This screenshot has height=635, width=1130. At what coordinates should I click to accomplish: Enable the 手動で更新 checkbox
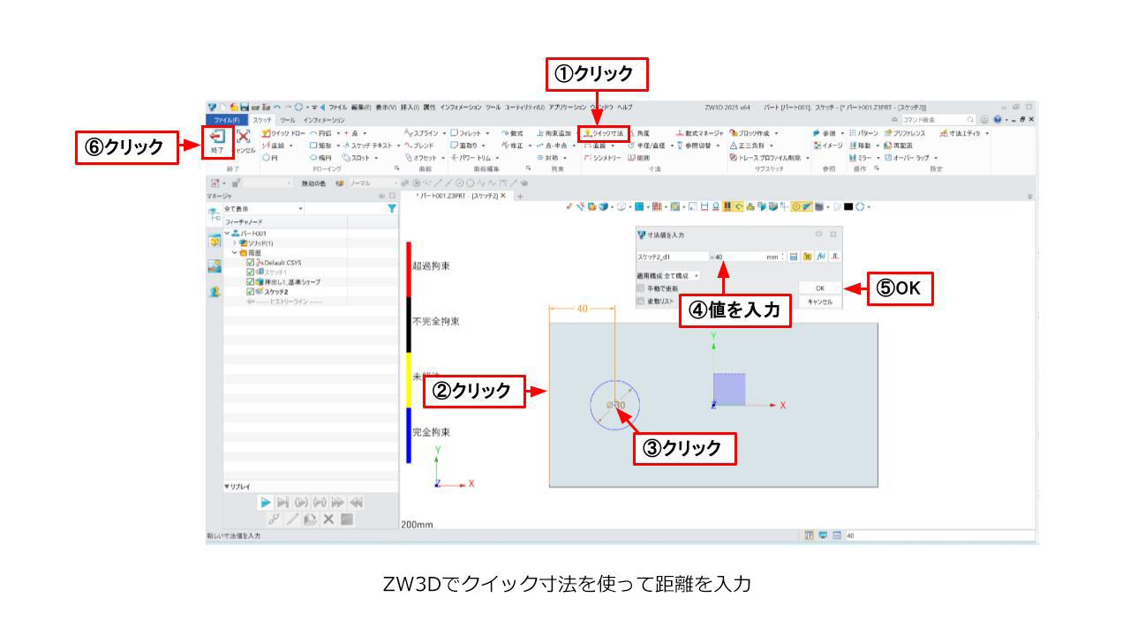(x=641, y=288)
